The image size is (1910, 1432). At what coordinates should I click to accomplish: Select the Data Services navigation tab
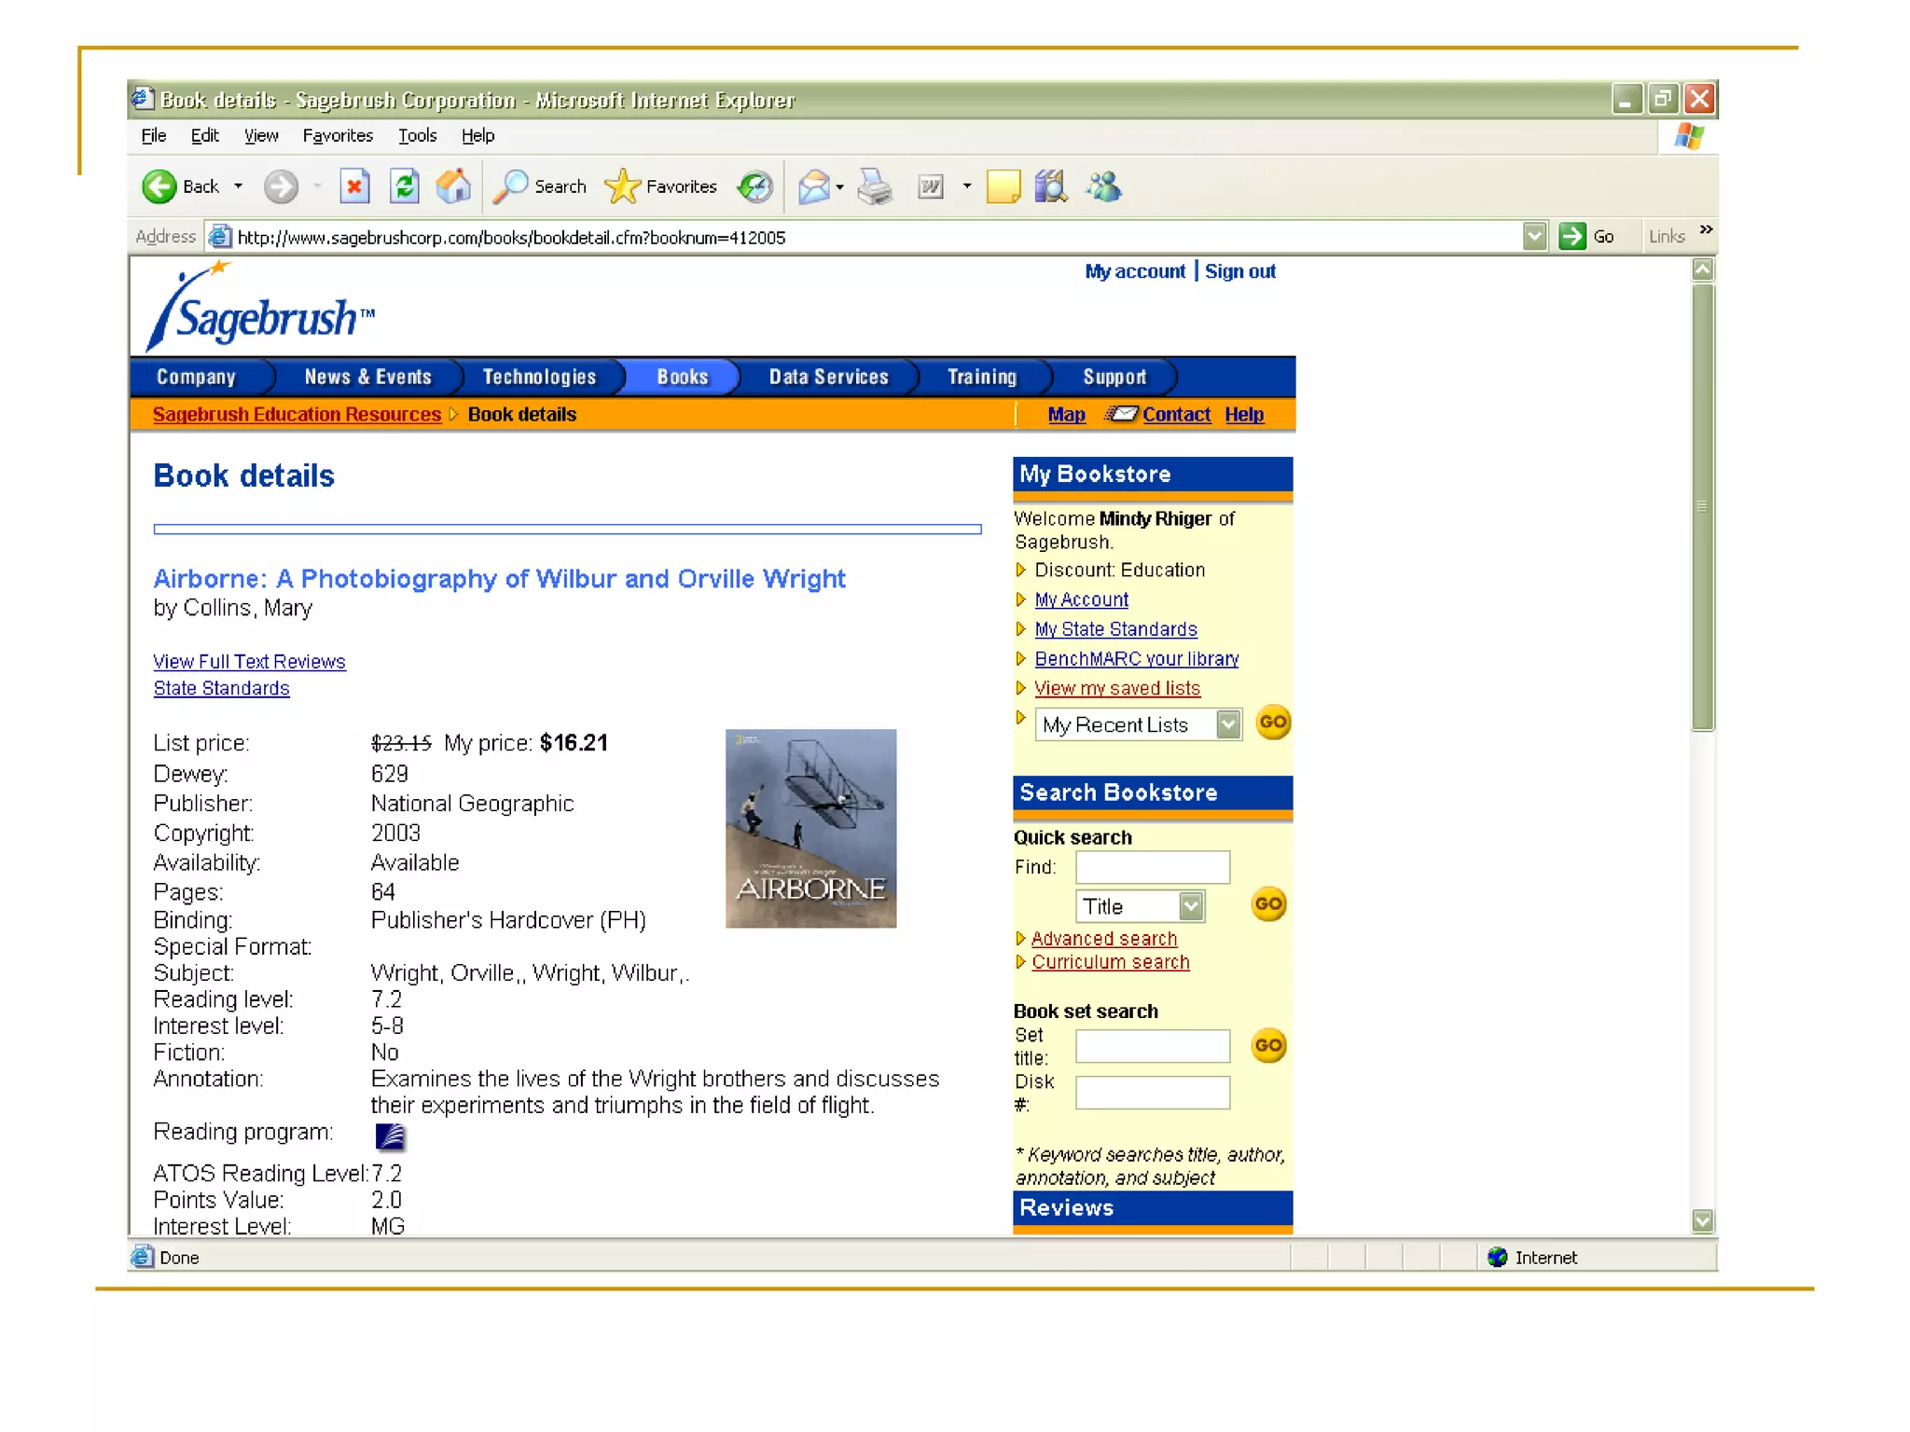tap(828, 377)
